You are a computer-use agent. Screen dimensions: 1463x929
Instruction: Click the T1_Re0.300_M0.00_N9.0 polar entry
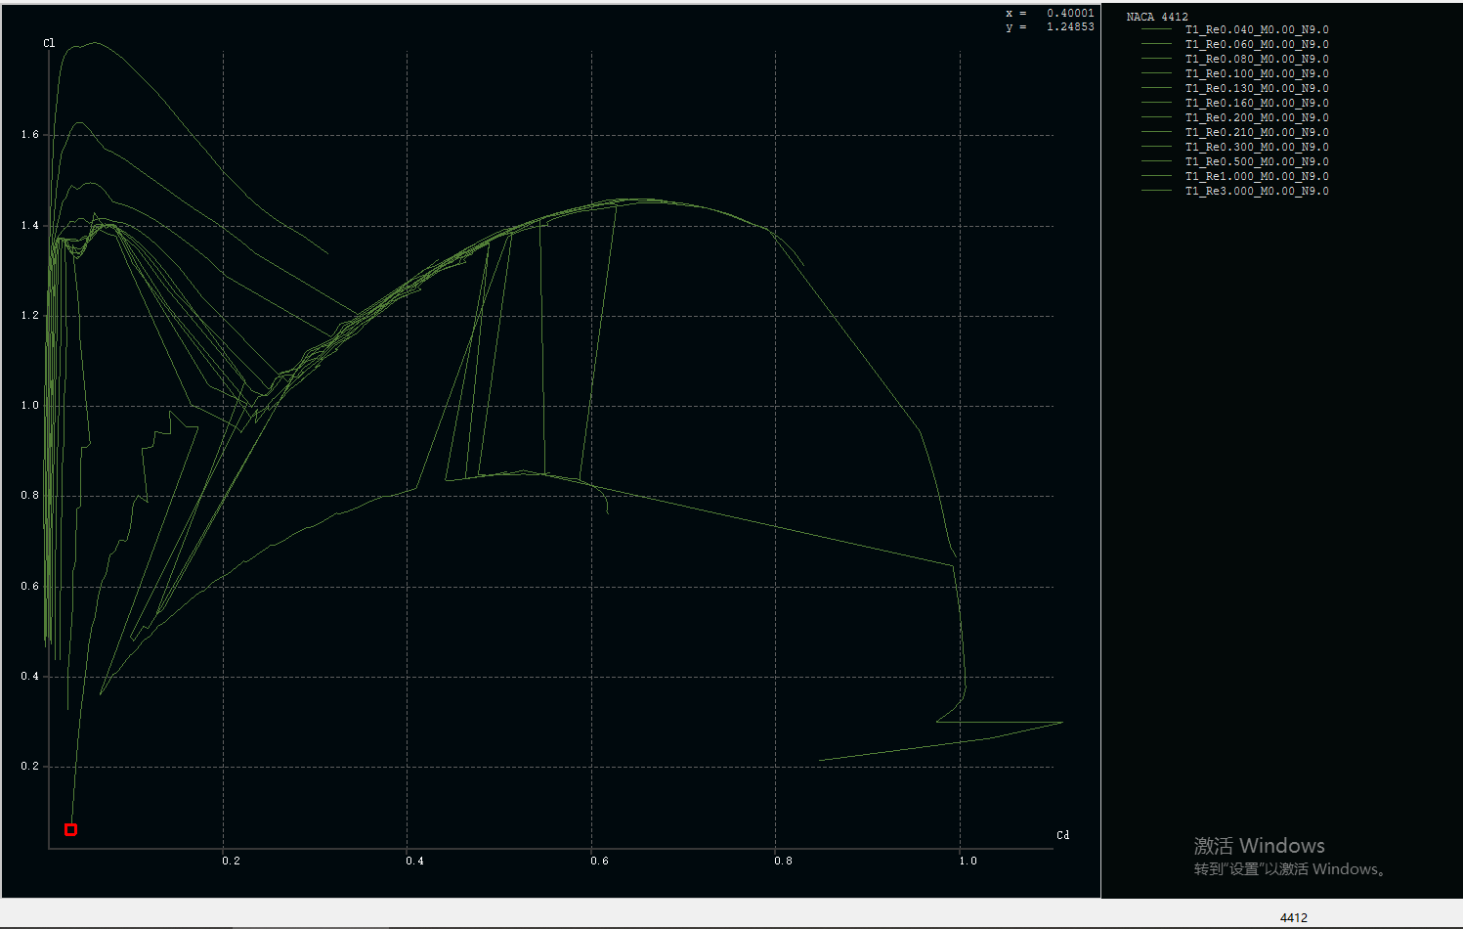(1257, 147)
